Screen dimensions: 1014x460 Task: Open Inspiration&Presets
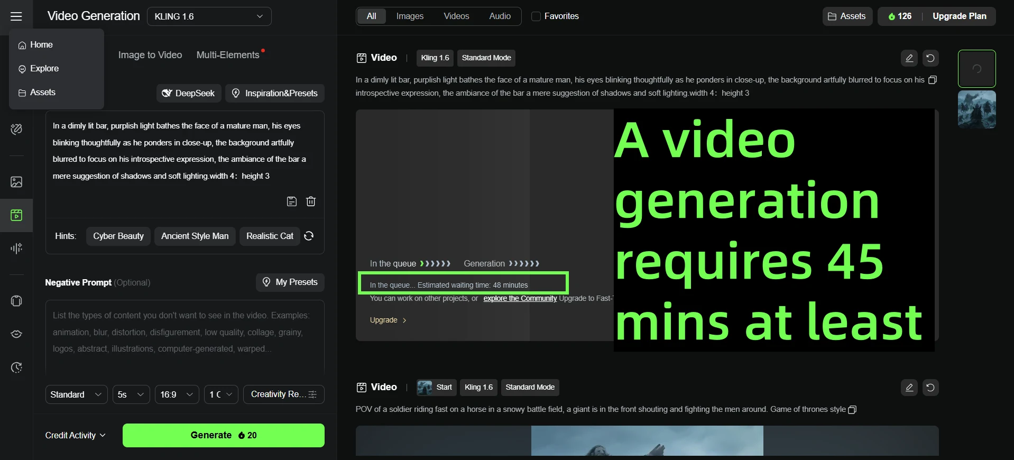coord(275,93)
